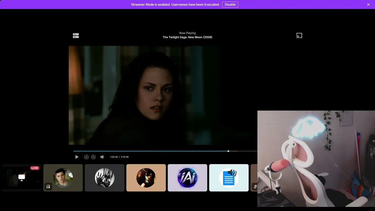Image resolution: width=375 pixels, height=211 pixels.
Task: Skip forward 10 seconds
Action: click(x=93, y=157)
